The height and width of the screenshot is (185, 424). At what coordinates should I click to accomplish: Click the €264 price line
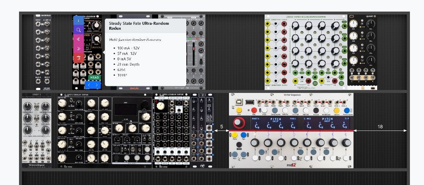tap(121, 69)
